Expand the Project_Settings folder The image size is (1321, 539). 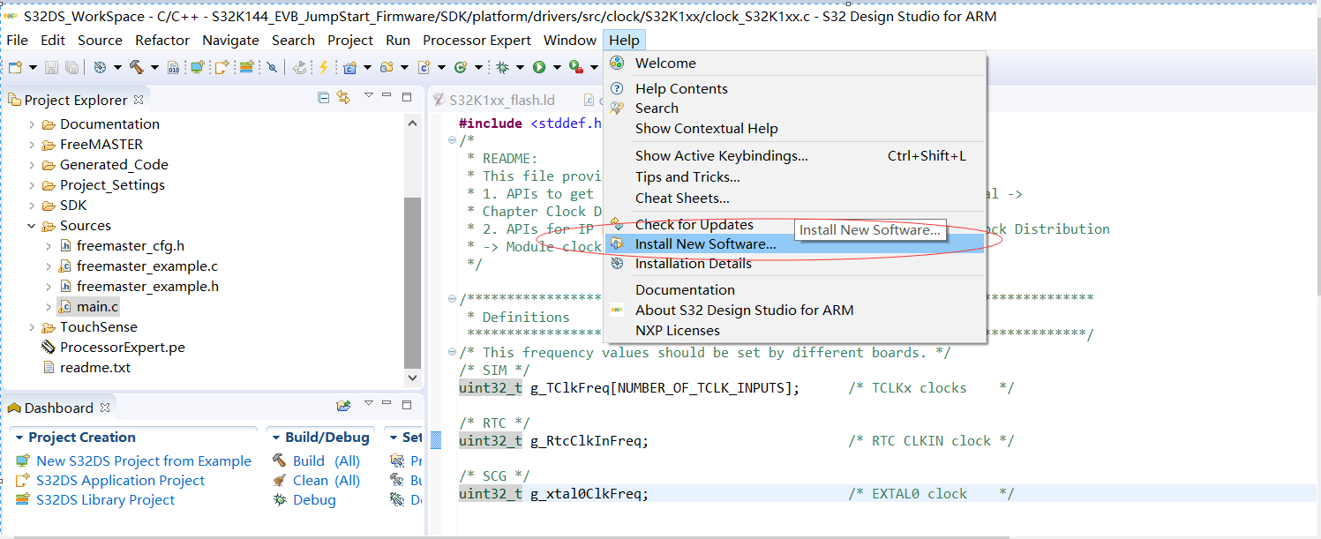click(32, 185)
